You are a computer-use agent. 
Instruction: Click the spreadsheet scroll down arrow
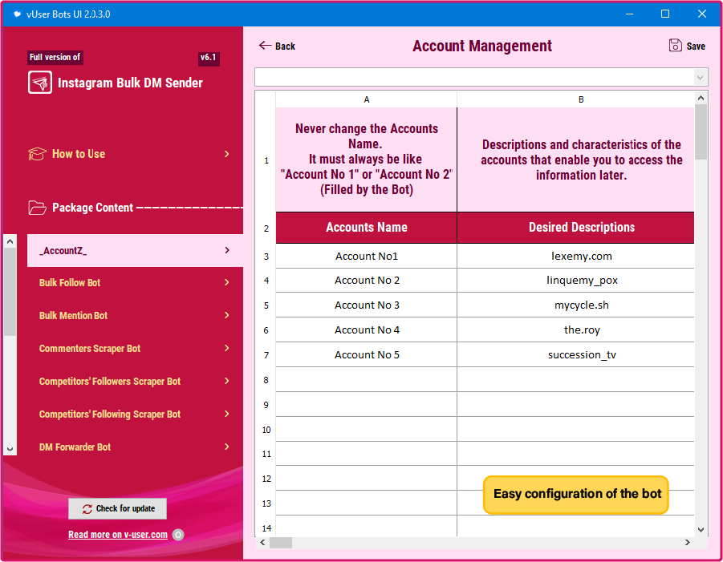(x=701, y=530)
